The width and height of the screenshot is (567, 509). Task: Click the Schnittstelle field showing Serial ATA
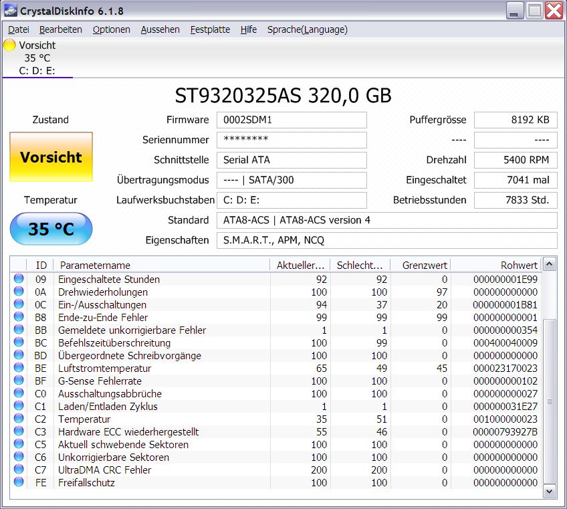[292, 160]
